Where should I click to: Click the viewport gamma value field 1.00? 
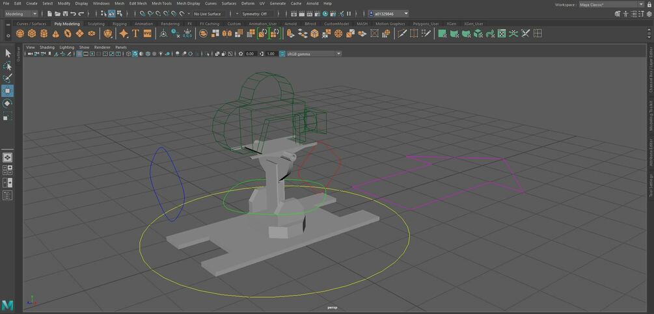(x=271, y=54)
